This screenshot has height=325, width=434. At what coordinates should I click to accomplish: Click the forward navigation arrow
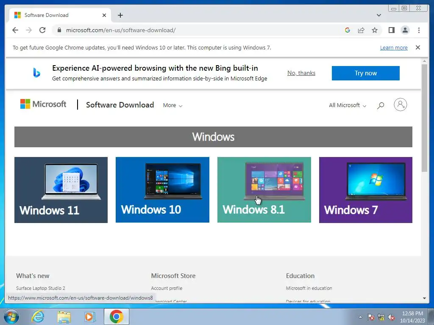tap(29, 30)
